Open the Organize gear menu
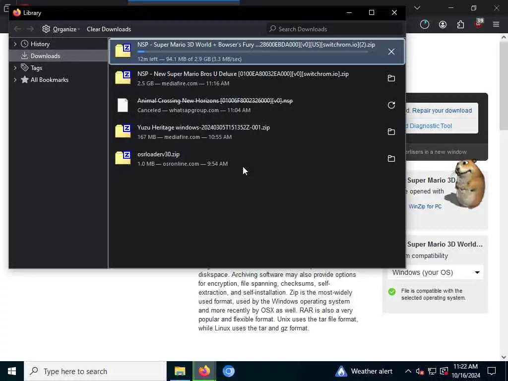 coord(61,29)
